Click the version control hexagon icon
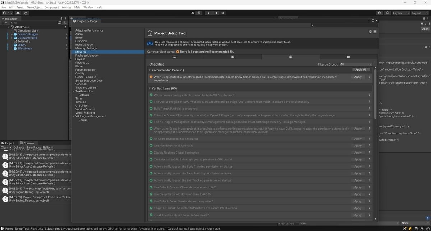This screenshot has height=231, width=431. 26,13
